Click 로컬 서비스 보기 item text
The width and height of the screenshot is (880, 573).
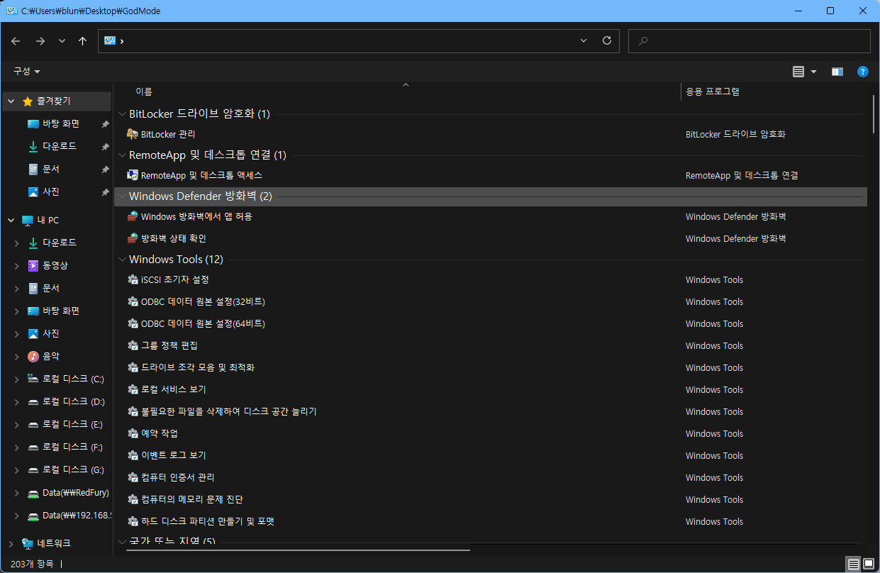coord(173,389)
